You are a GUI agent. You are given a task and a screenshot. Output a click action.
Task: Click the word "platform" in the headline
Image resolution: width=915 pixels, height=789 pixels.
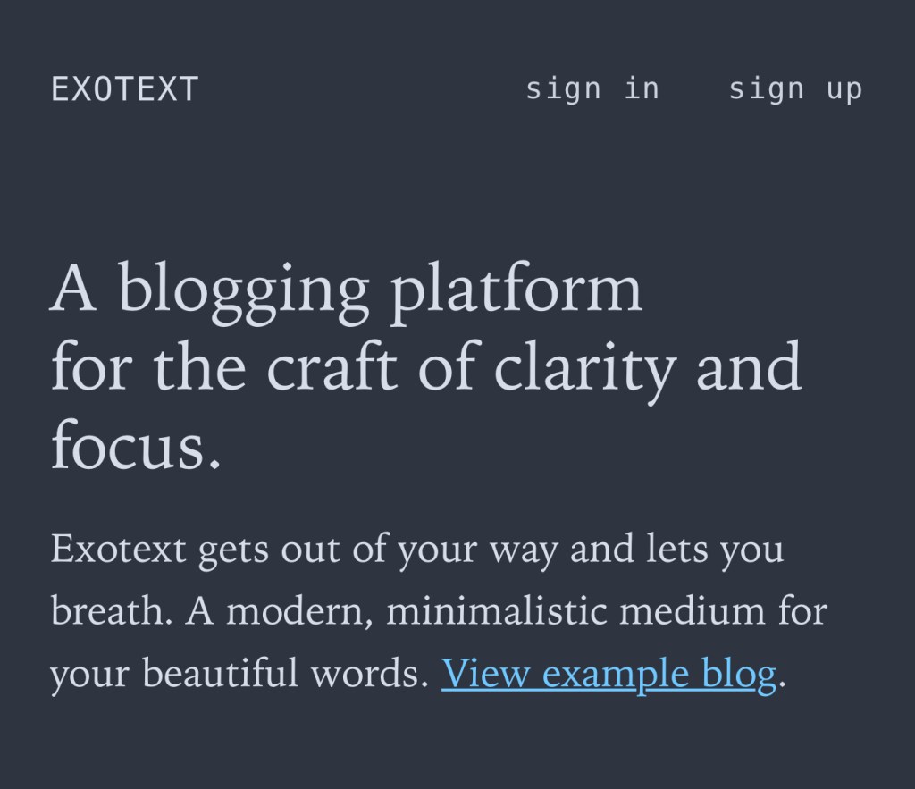[x=517, y=290]
